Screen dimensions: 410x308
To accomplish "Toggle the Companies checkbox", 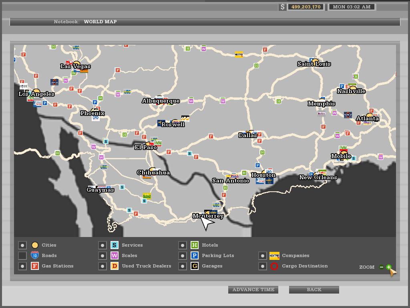I will (263, 255).
